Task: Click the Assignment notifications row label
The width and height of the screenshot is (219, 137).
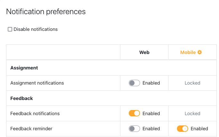Action: coord(37,83)
